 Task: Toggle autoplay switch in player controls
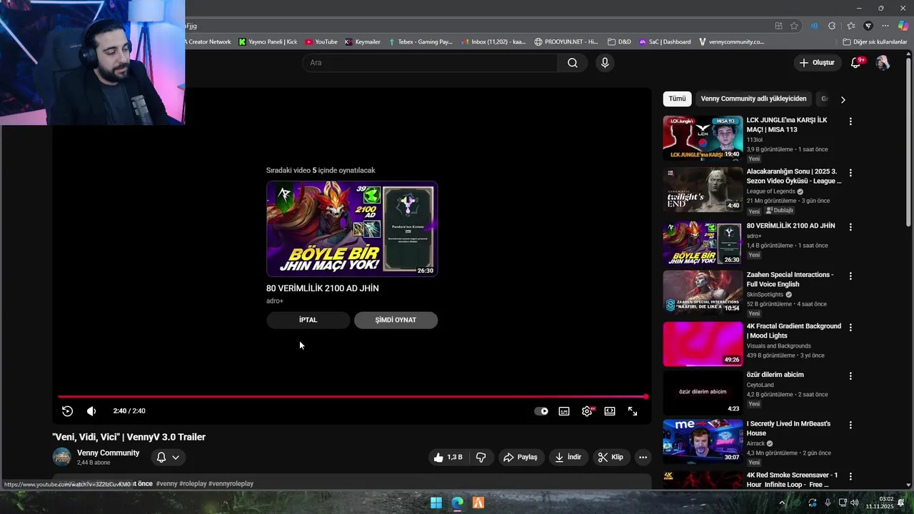coord(541,411)
